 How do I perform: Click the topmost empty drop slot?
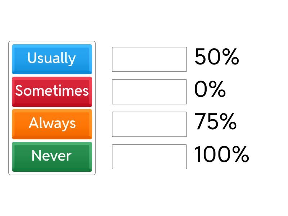pyautogui.click(x=149, y=59)
